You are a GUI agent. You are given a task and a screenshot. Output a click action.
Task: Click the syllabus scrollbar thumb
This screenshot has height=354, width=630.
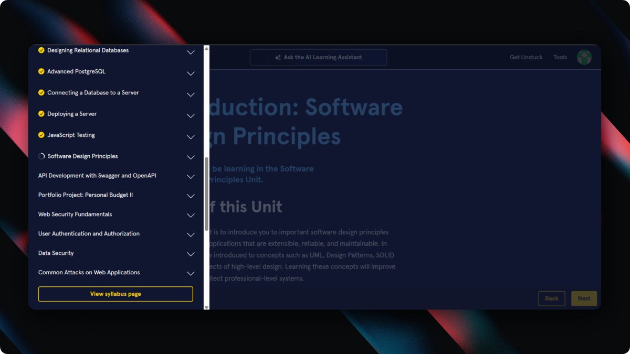206,194
